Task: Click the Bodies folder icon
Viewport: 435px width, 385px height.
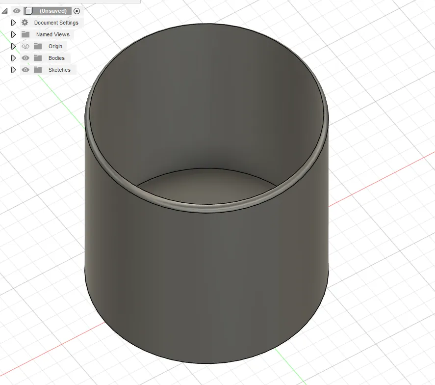Action: [38, 58]
